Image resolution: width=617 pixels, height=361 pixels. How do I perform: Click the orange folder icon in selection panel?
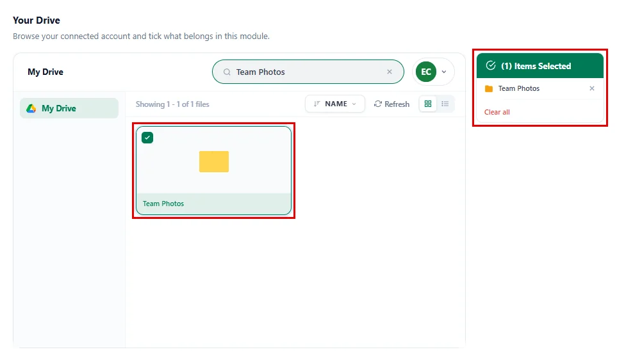click(x=489, y=88)
